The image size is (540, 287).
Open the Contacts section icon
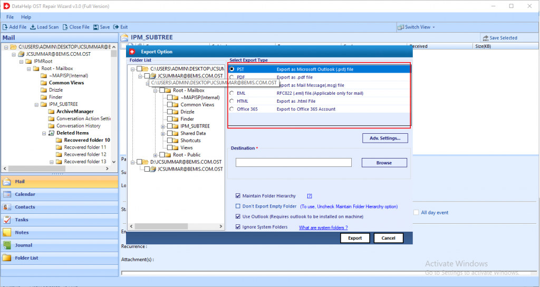tap(7, 207)
